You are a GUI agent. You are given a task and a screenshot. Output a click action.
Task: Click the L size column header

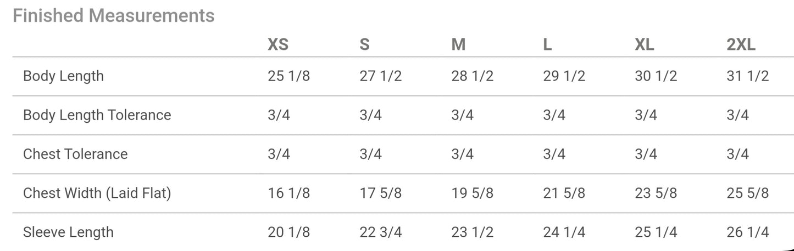tap(547, 45)
